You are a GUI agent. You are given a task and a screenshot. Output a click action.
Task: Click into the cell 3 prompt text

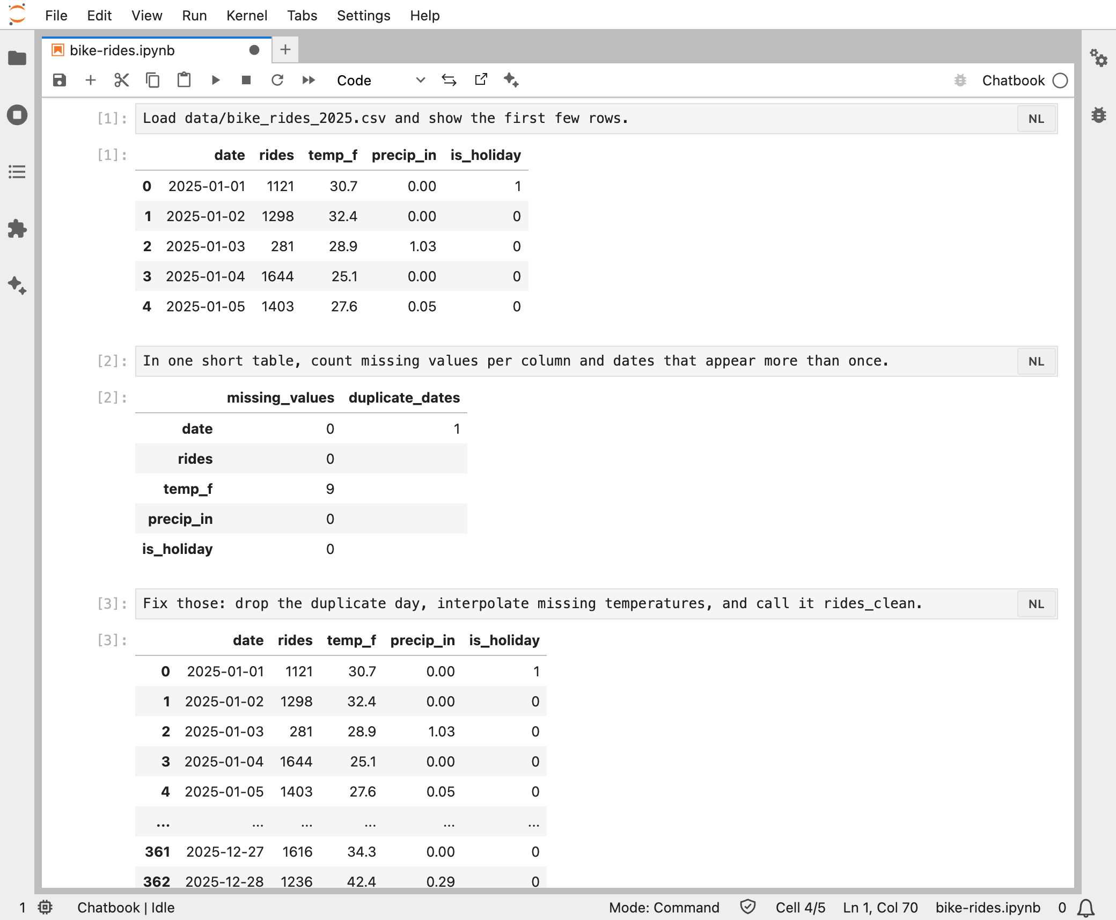532,603
